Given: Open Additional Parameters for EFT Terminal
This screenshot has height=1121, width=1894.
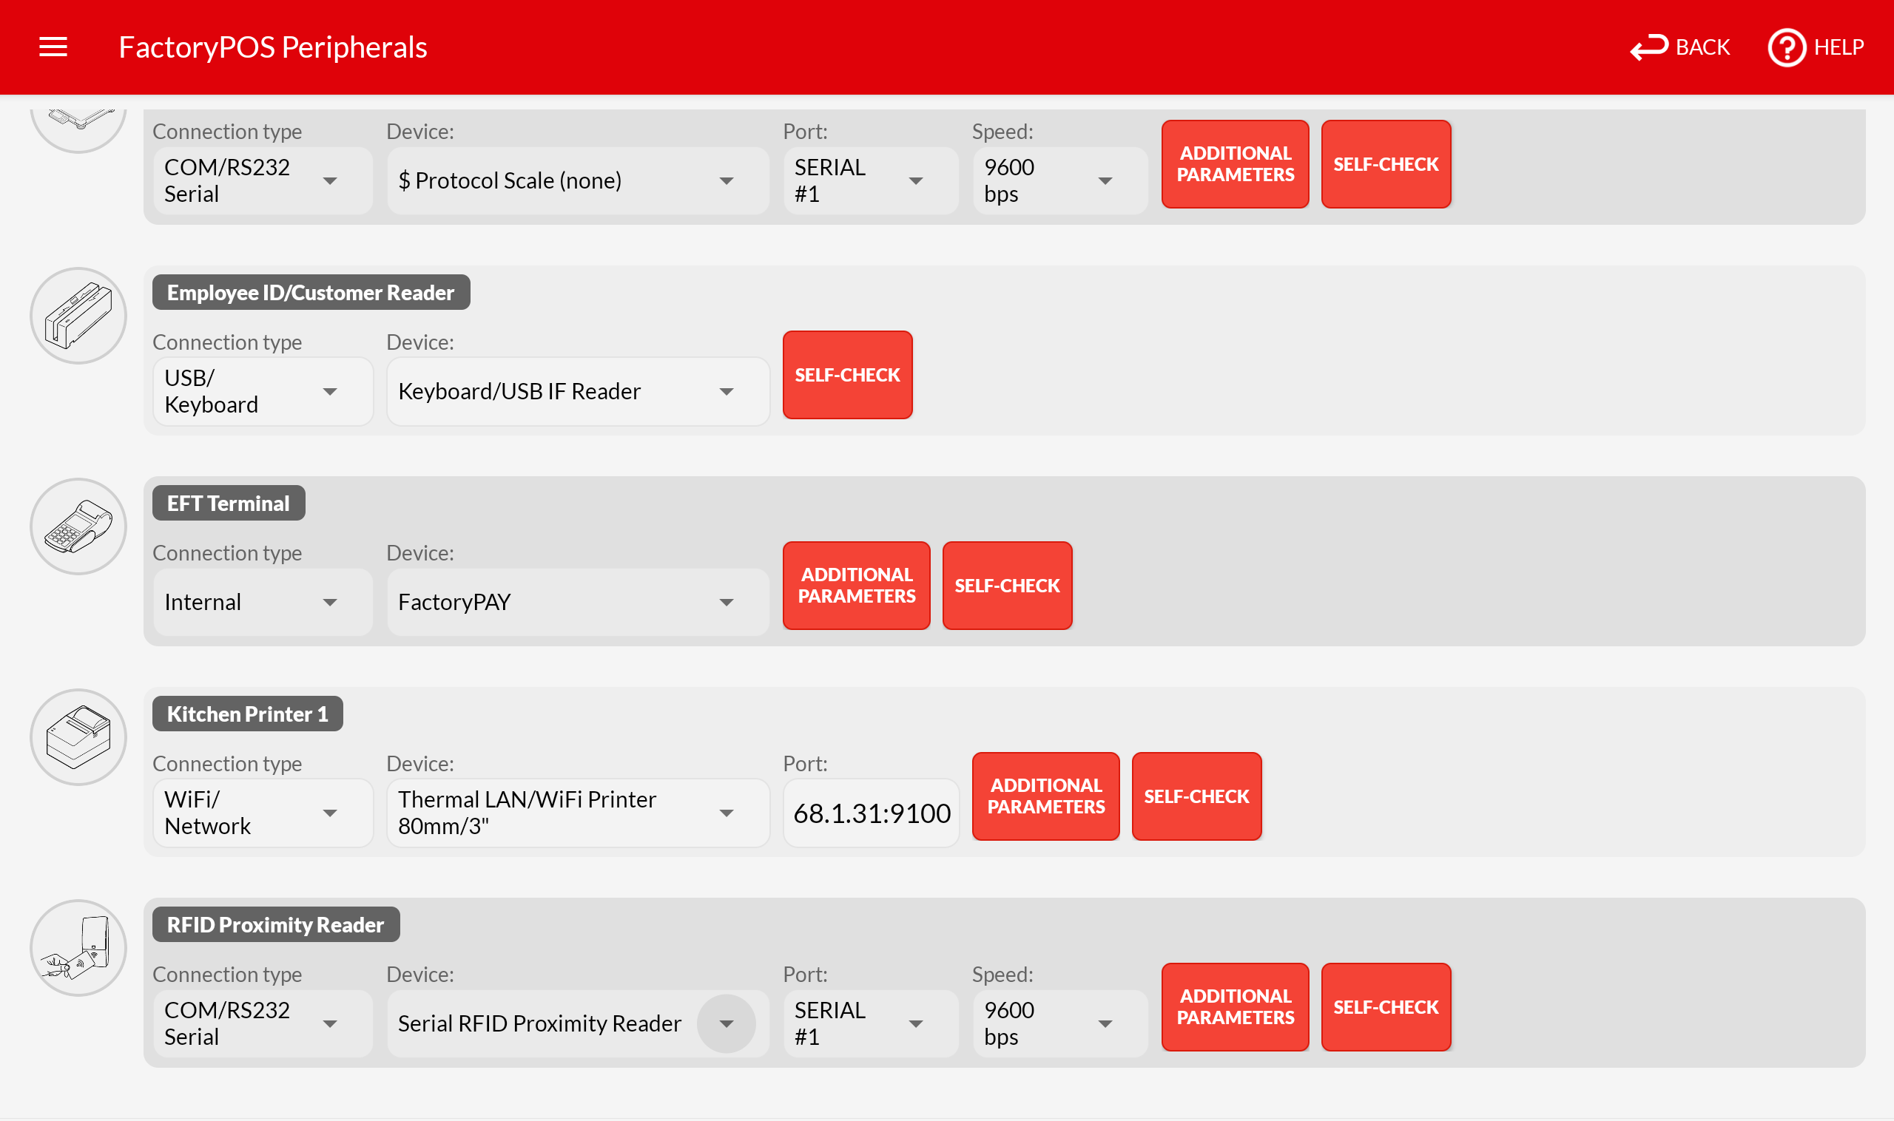Looking at the screenshot, I should click(x=856, y=586).
